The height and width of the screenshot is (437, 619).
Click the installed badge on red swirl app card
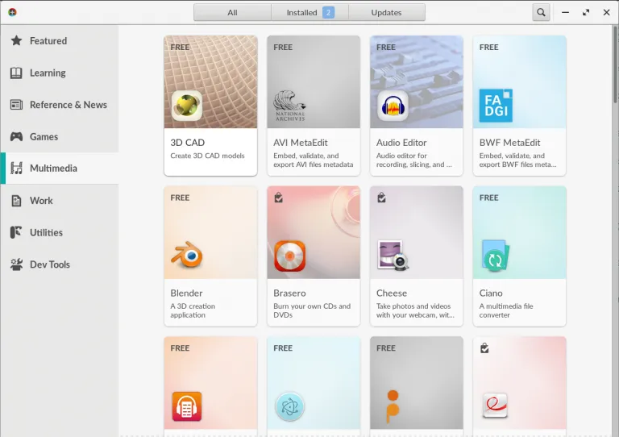[484, 348]
